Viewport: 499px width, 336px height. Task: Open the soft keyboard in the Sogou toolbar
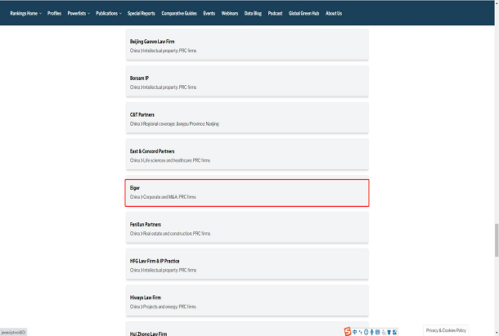pyautogui.click(x=377, y=332)
